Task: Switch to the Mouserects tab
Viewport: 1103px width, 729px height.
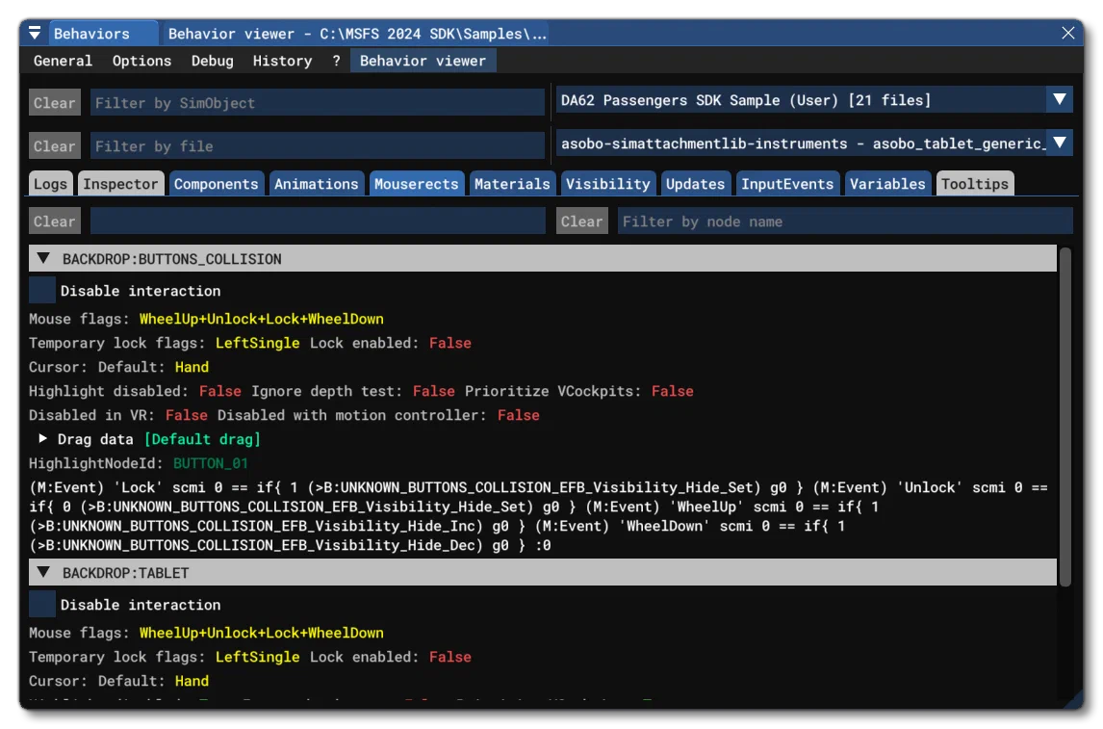Action: point(417,184)
